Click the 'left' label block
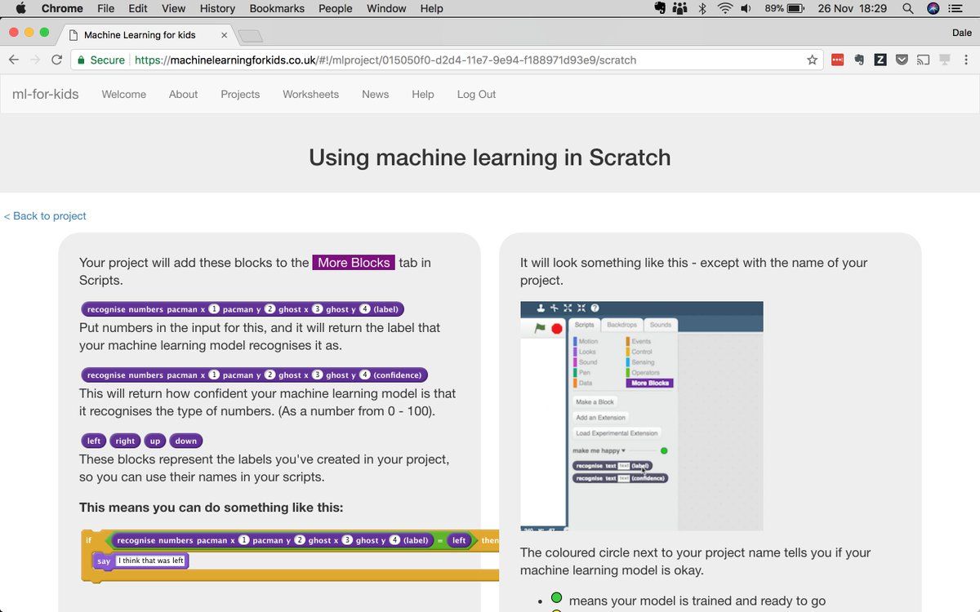The width and height of the screenshot is (980, 612). coord(94,441)
